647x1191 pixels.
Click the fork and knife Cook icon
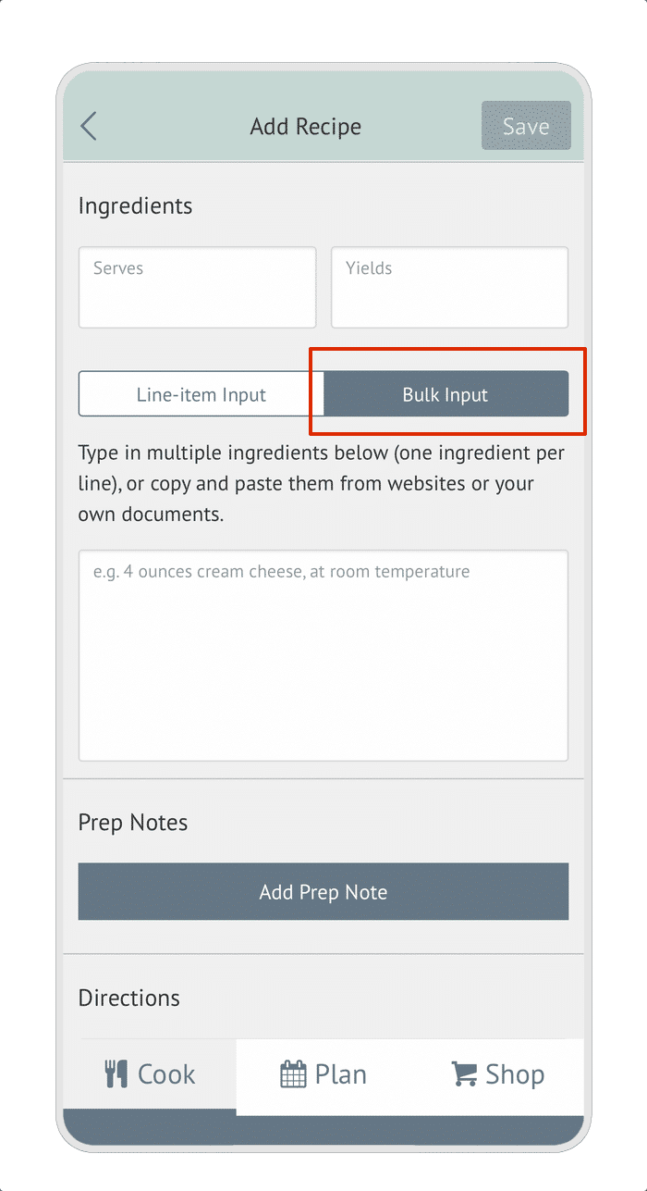click(116, 1074)
